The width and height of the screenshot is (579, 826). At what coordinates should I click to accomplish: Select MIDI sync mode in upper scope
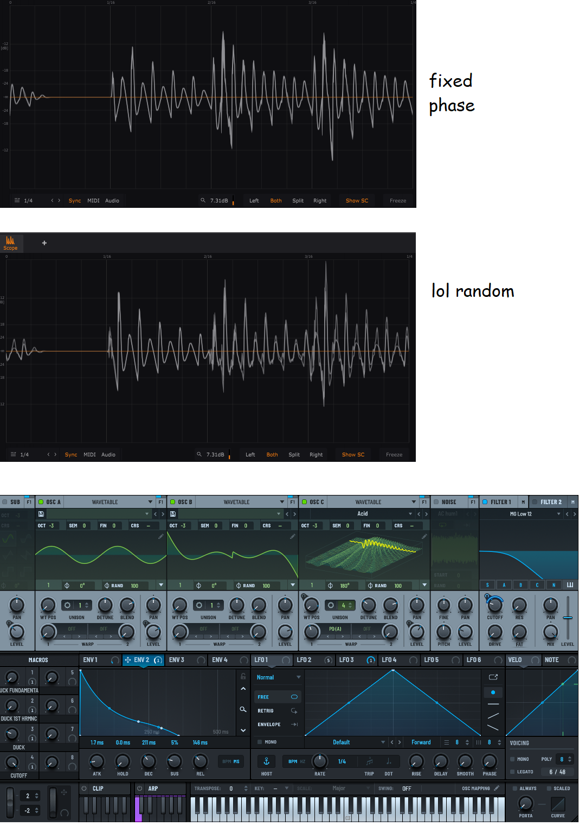(93, 200)
